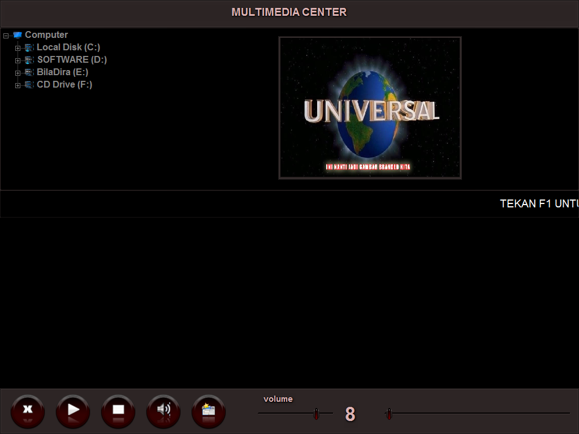Stop playback with the square Stop button

118,411
